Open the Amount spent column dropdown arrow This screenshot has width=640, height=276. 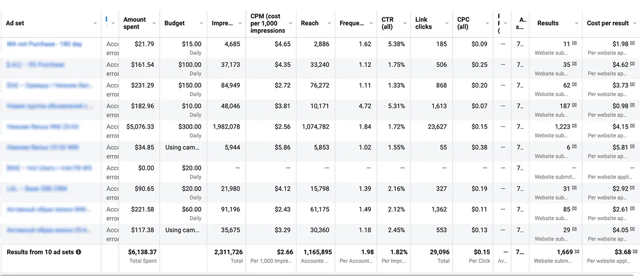point(154,24)
